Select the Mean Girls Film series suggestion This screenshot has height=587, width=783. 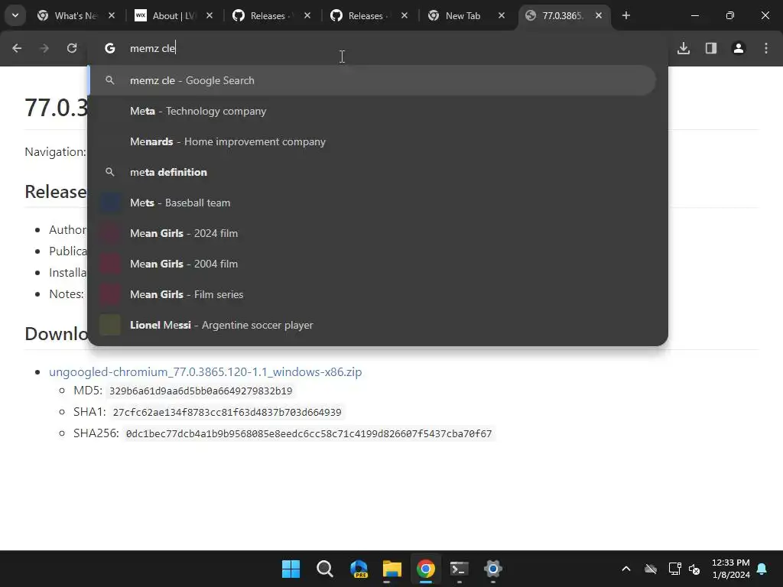pos(372,294)
